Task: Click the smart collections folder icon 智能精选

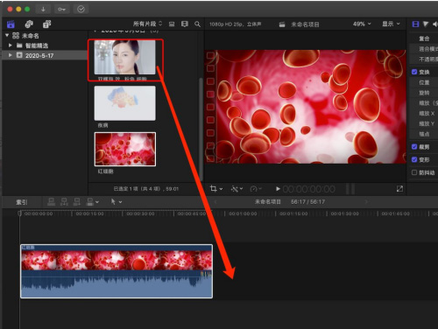Action: 19,45
